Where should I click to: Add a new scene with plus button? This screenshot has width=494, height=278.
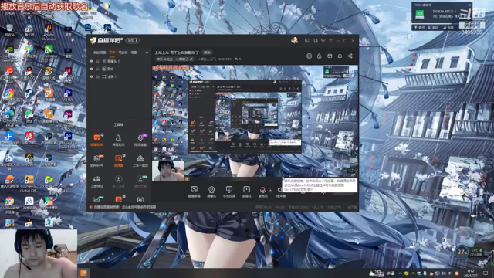[147, 53]
